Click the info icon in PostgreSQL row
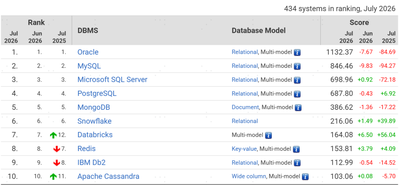The image size is (399, 185). click(297, 94)
